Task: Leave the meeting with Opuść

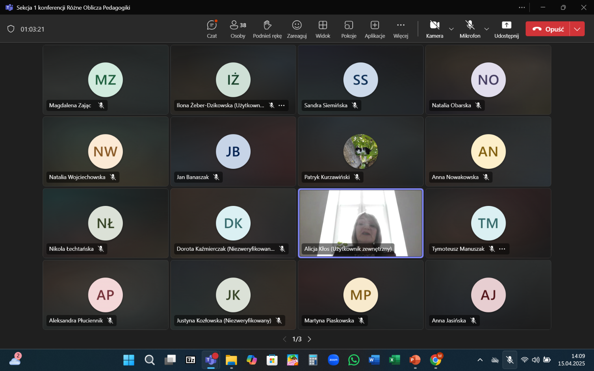Action: (548, 29)
